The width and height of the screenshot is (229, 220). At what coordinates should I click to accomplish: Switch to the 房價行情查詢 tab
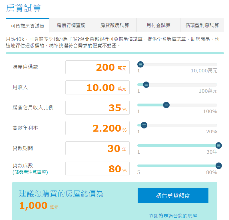[x=71, y=25]
